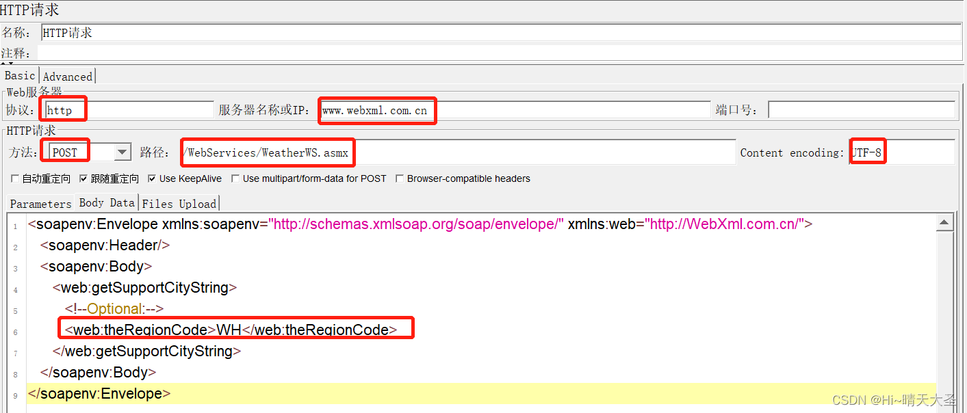The width and height of the screenshot is (967, 413).
Task: Switch to the Files Upload tab
Action: (179, 203)
